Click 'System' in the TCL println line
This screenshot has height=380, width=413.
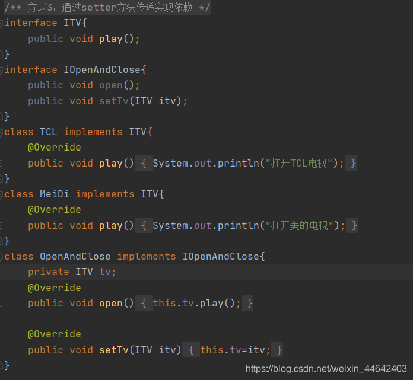click(170, 164)
